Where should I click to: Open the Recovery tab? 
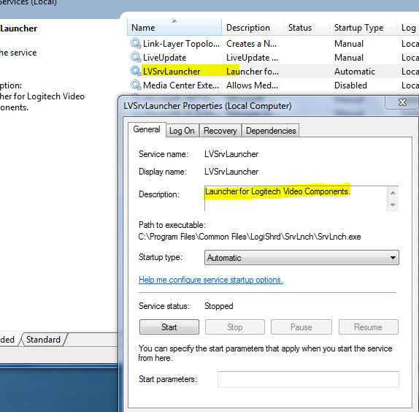click(x=220, y=131)
